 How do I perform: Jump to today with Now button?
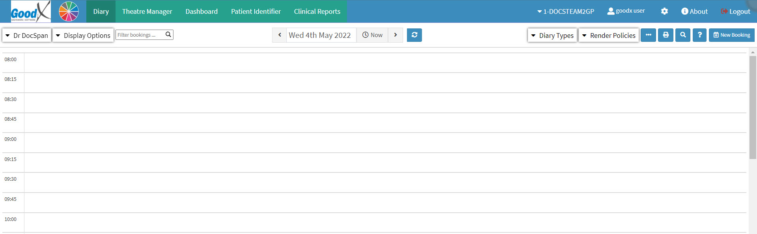[373, 35]
